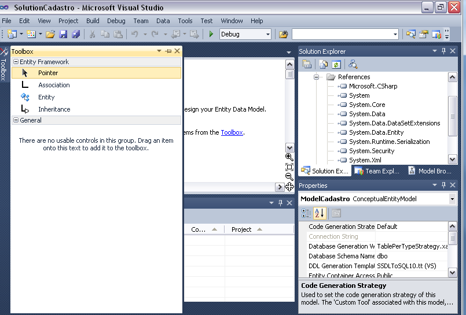
Task: Click the Cut scissors icon
Action: (x=93, y=34)
